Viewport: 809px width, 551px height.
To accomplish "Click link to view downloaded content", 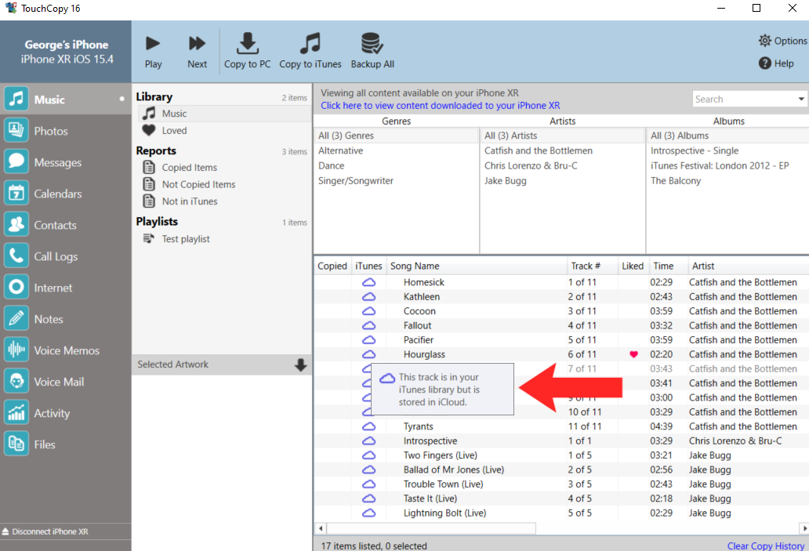I will pyautogui.click(x=440, y=105).
